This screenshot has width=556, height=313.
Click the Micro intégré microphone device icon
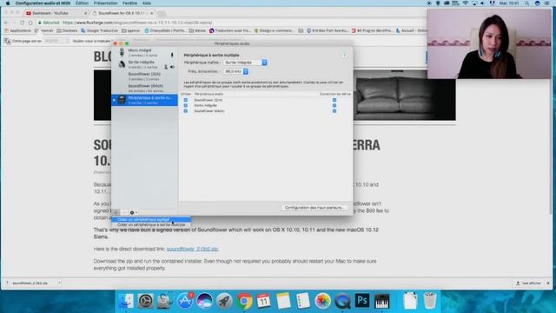(x=122, y=52)
